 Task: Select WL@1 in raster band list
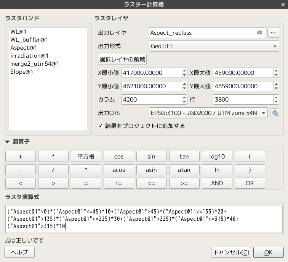click(x=18, y=32)
